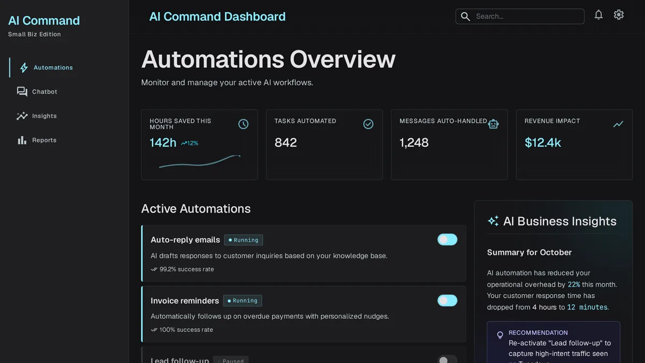Viewport: 645px width, 363px height.
Task: Click the AI Command Dashboard header title
Action: (217, 17)
